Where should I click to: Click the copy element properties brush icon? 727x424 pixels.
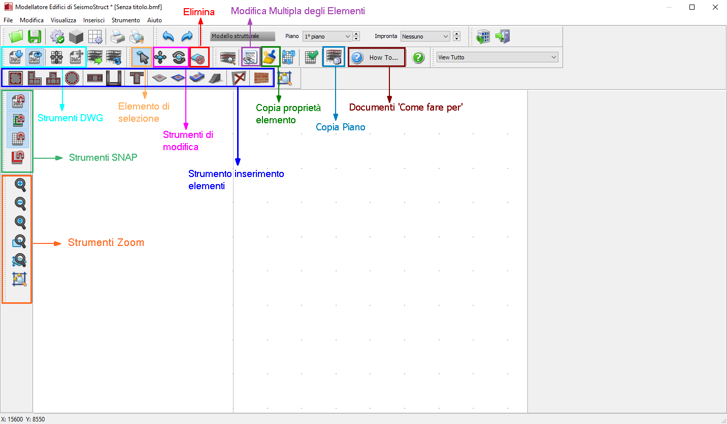[x=270, y=57]
